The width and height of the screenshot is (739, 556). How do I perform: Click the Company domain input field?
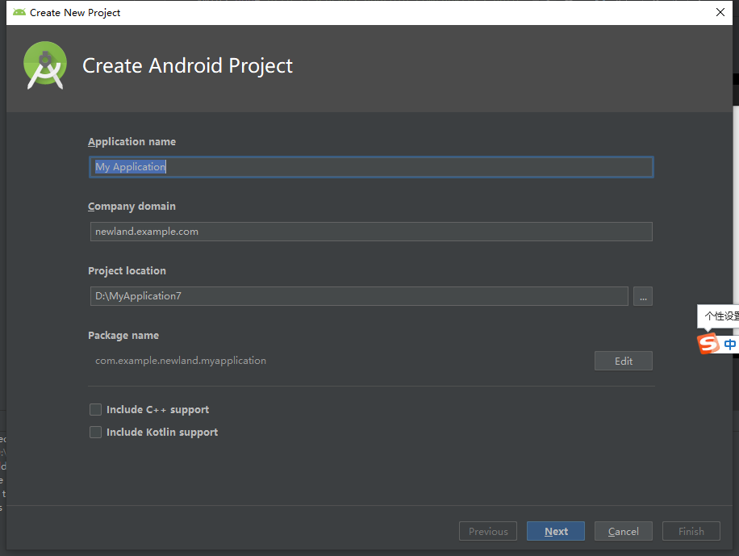(371, 232)
